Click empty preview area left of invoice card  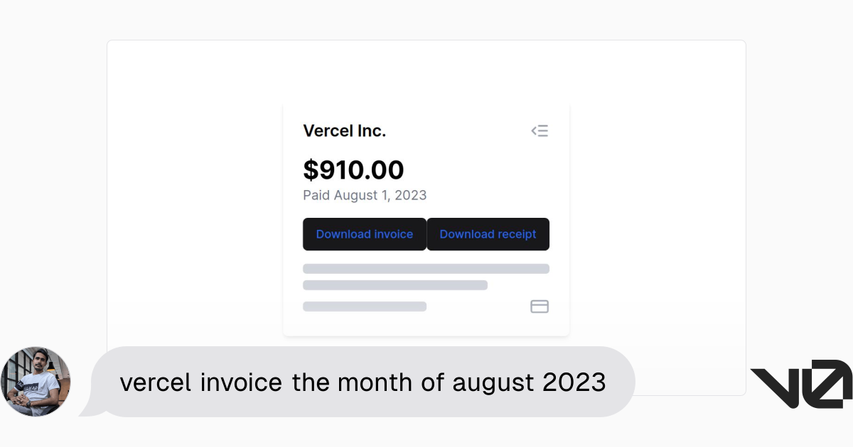pyautogui.click(x=195, y=213)
